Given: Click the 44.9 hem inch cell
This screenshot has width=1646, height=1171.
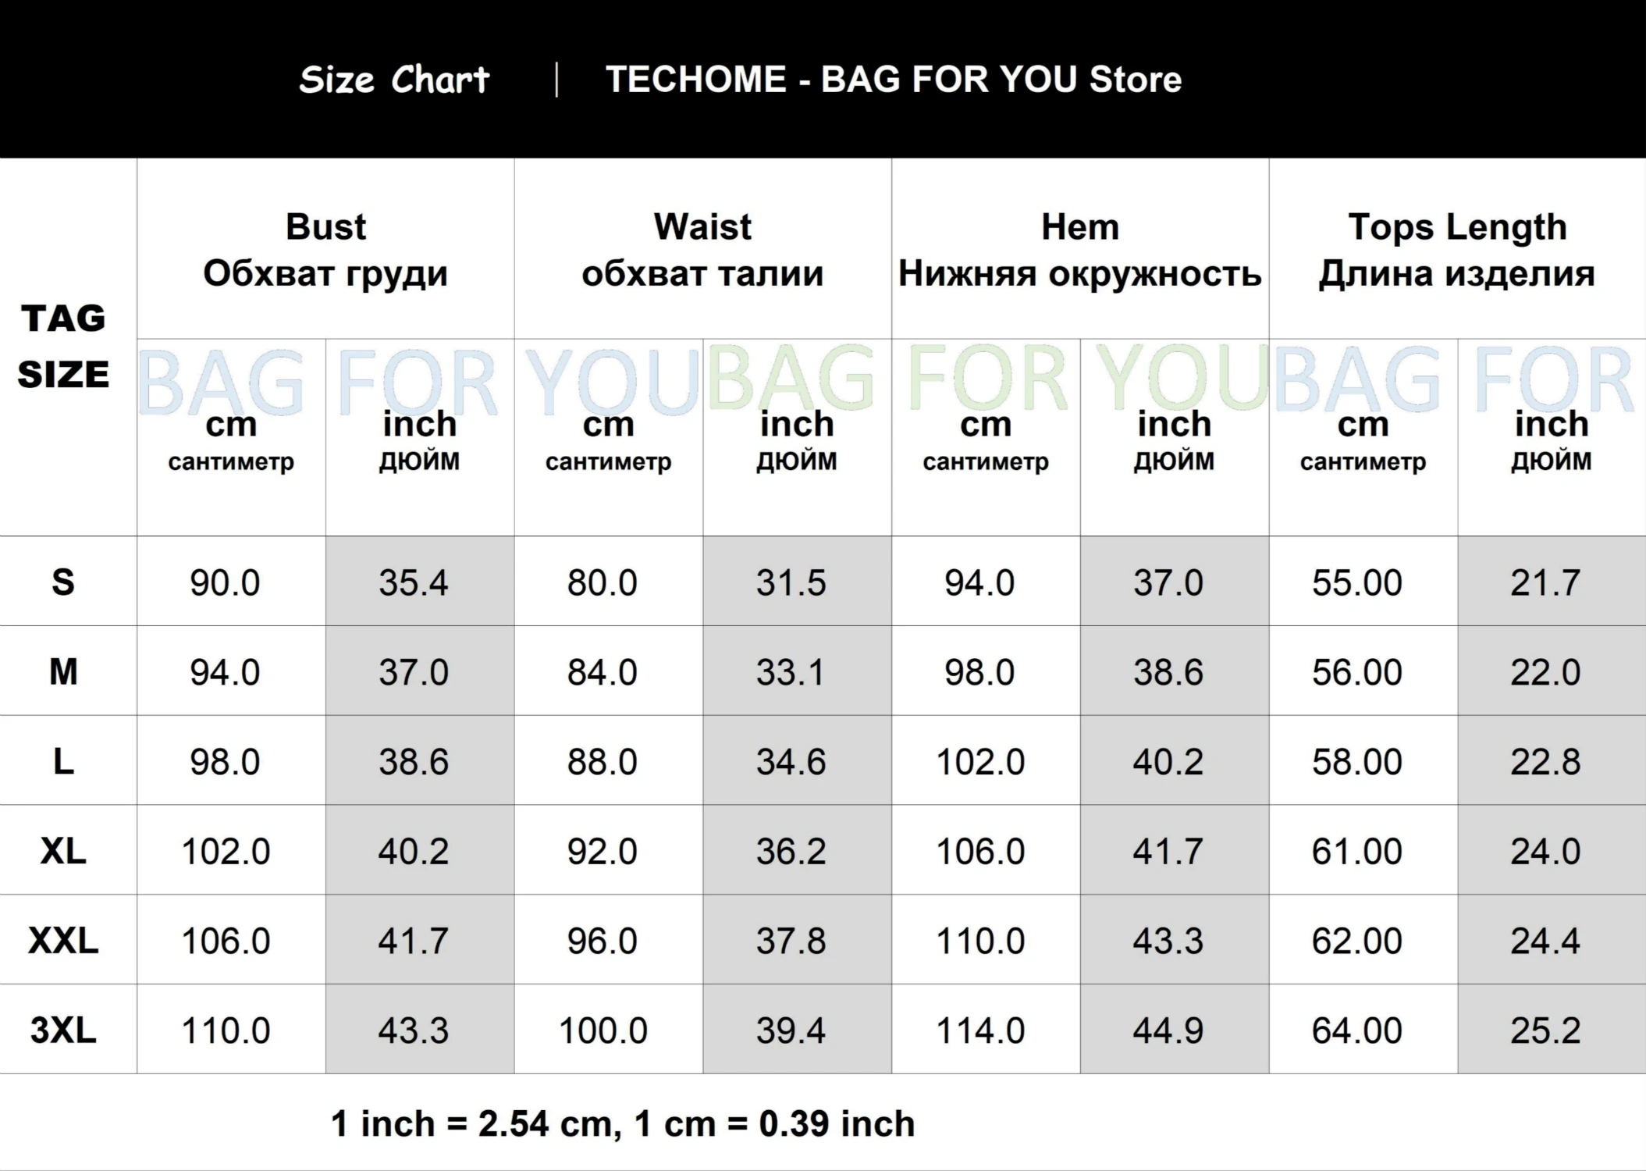Looking at the screenshot, I should [1168, 1030].
